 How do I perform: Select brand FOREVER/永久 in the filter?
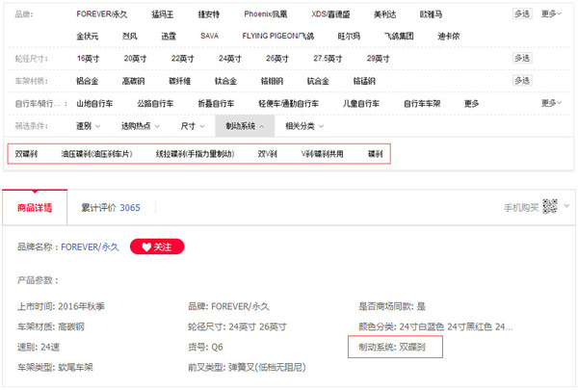click(102, 14)
